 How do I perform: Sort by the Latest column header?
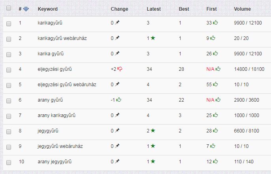pos(154,9)
